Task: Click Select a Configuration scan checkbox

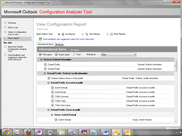Action: click(5, 32)
